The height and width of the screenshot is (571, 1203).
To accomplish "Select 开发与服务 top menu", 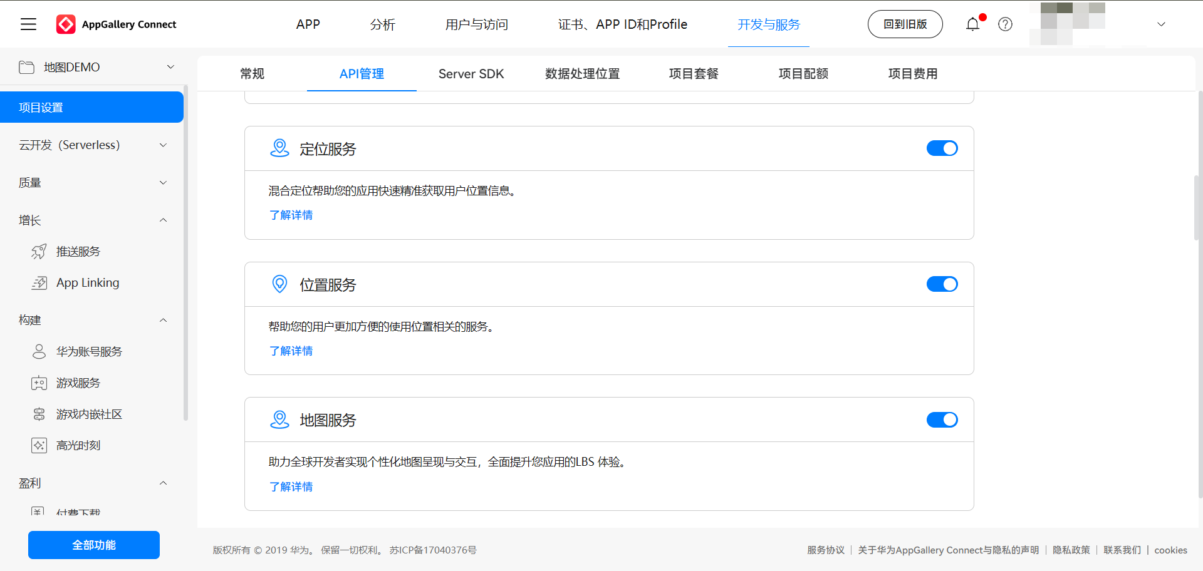I will point(769,24).
